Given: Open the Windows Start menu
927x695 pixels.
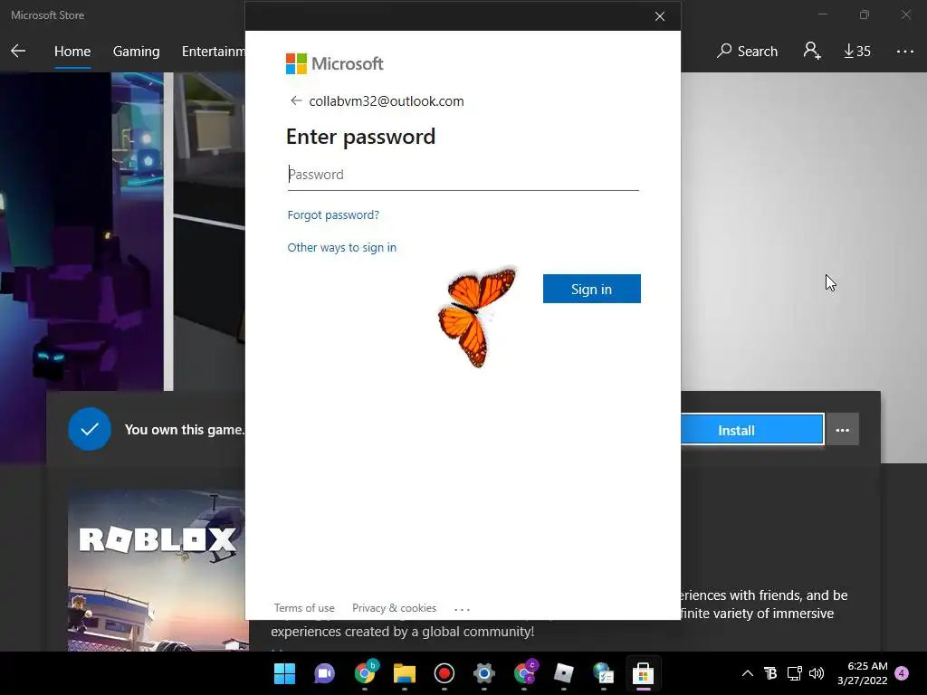Looking at the screenshot, I should [x=284, y=673].
